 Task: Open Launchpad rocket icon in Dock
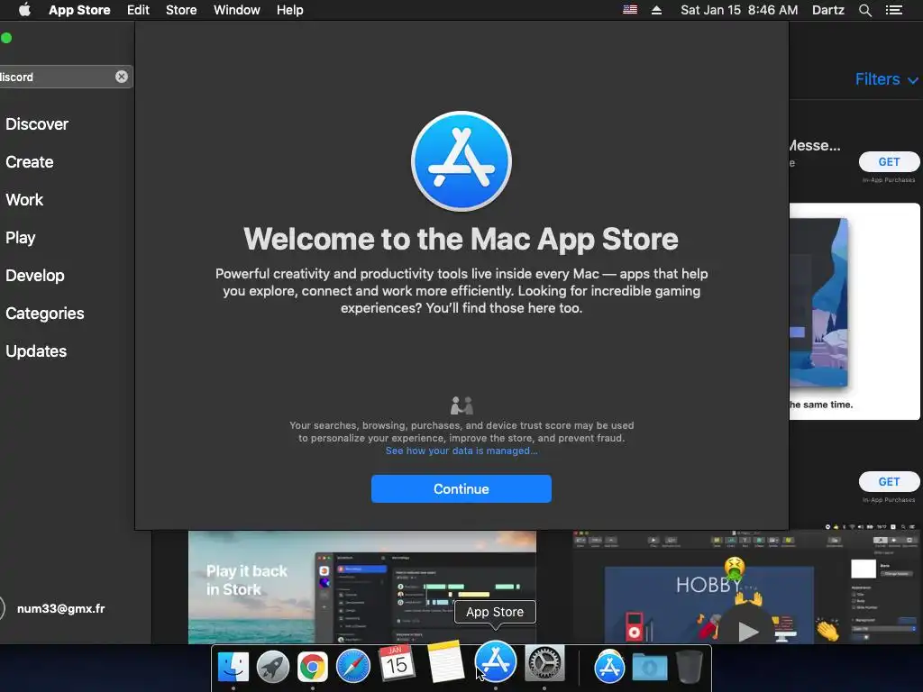[x=272, y=667]
